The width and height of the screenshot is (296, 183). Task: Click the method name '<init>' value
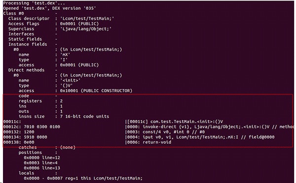71,80
